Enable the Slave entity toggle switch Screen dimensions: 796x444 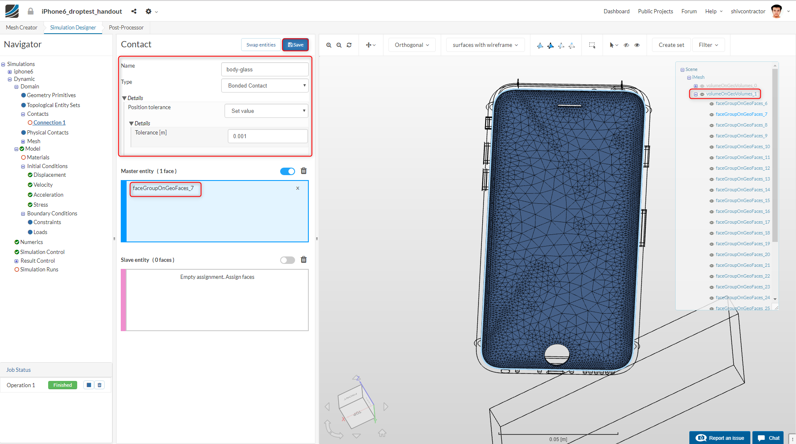point(287,260)
